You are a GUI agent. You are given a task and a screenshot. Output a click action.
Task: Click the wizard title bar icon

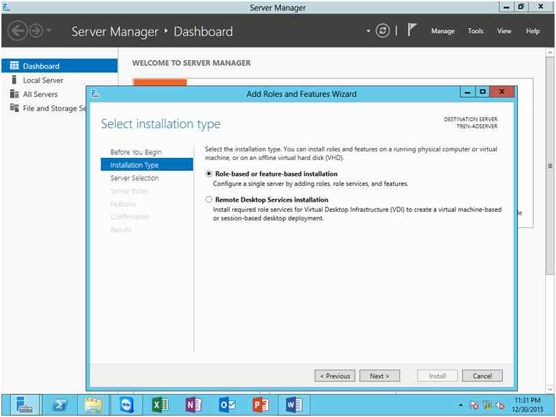click(x=96, y=94)
